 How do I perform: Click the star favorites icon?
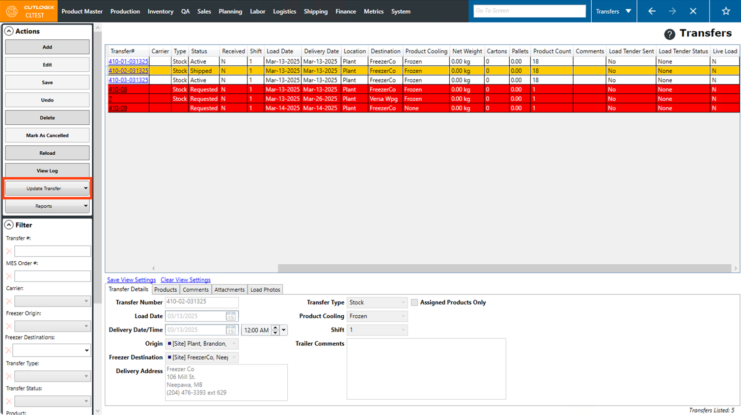[725, 11]
